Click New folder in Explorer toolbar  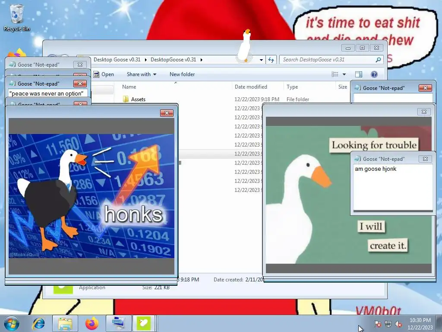[x=182, y=74]
